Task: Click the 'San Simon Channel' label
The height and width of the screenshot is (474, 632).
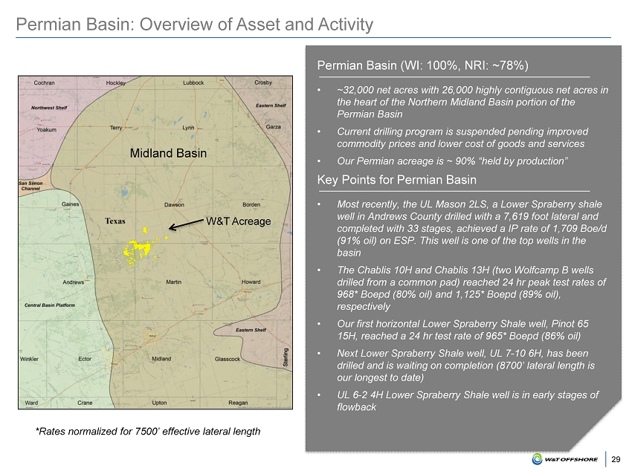Action: click(30, 186)
